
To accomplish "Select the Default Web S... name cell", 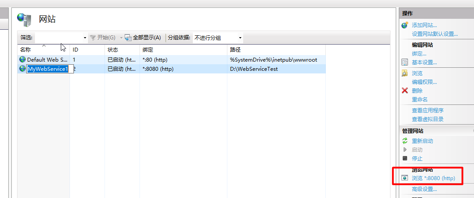I will [48, 60].
